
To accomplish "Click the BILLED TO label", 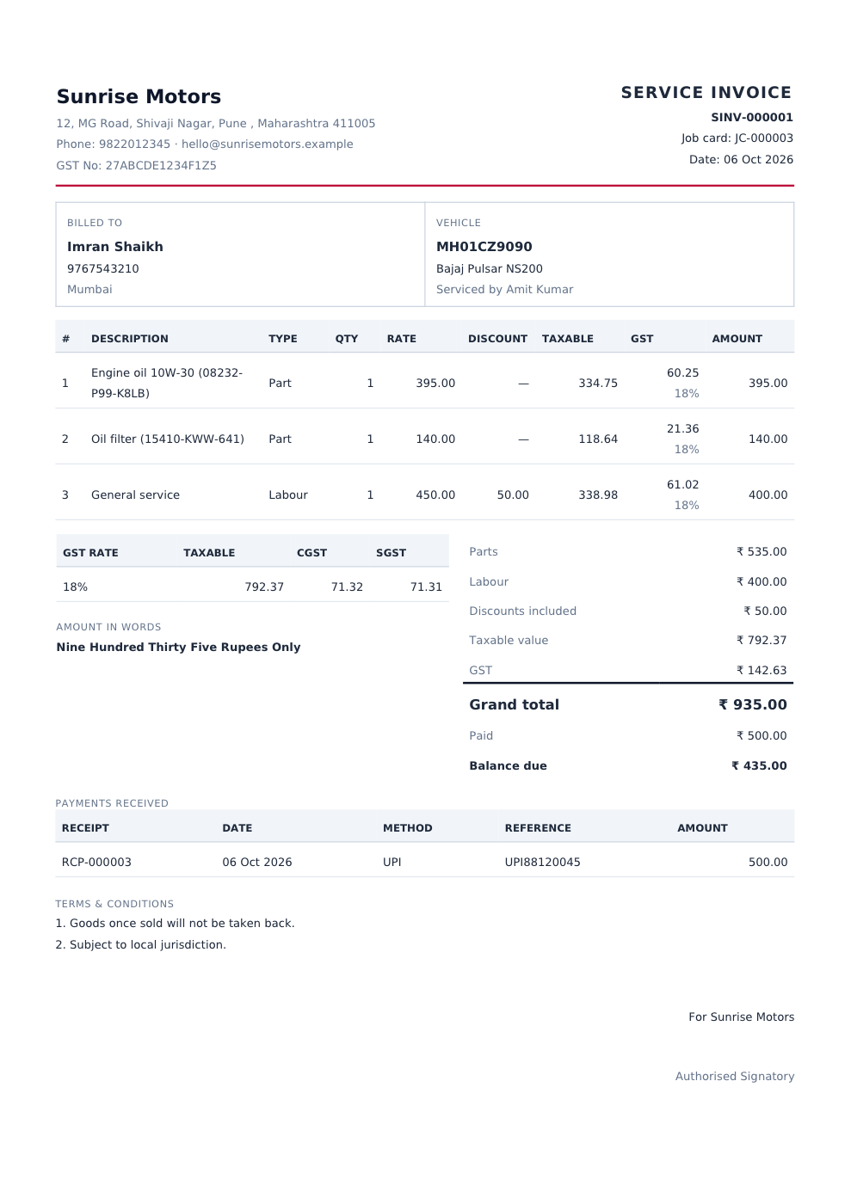I will pyautogui.click(x=95, y=223).
